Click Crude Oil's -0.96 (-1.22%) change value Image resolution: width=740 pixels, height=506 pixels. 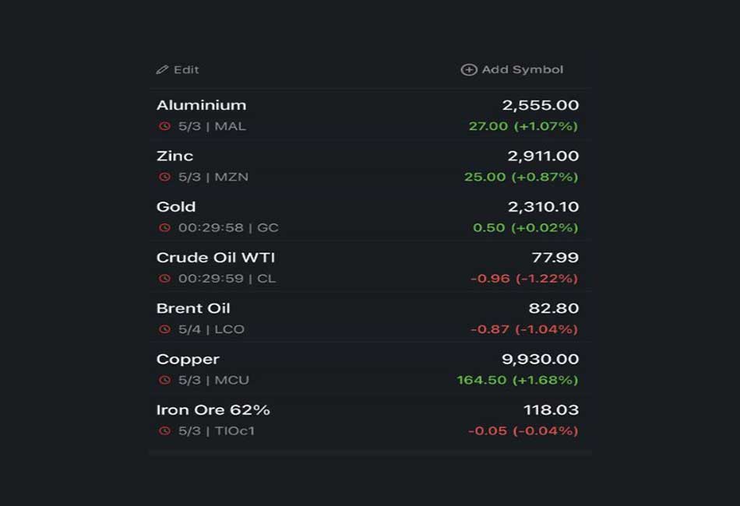(524, 279)
